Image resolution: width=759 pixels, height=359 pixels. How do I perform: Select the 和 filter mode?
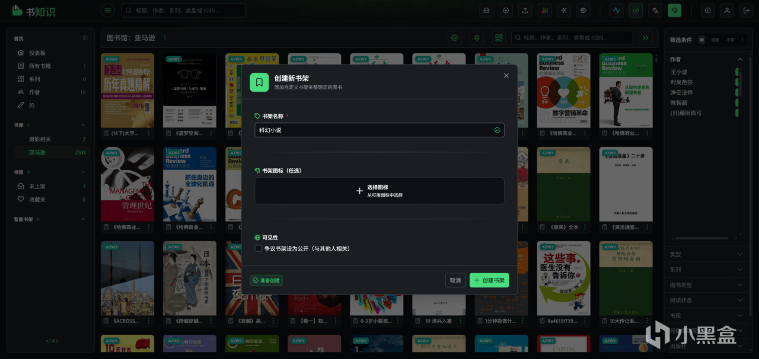[x=702, y=40]
